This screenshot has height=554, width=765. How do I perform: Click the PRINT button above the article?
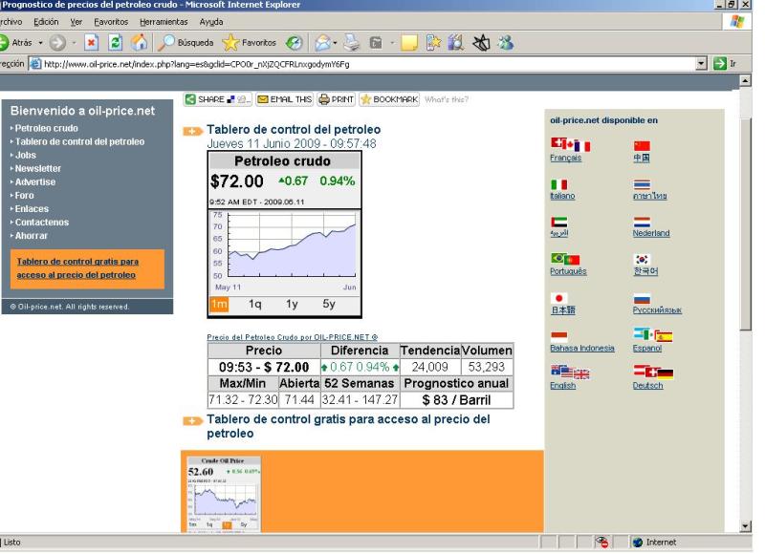coord(336,99)
